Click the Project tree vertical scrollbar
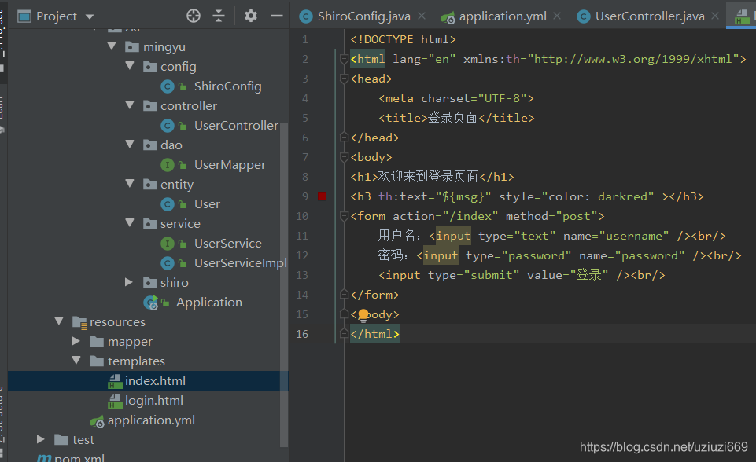This screenshot has height=462, width=756. [x=284, y=284]
